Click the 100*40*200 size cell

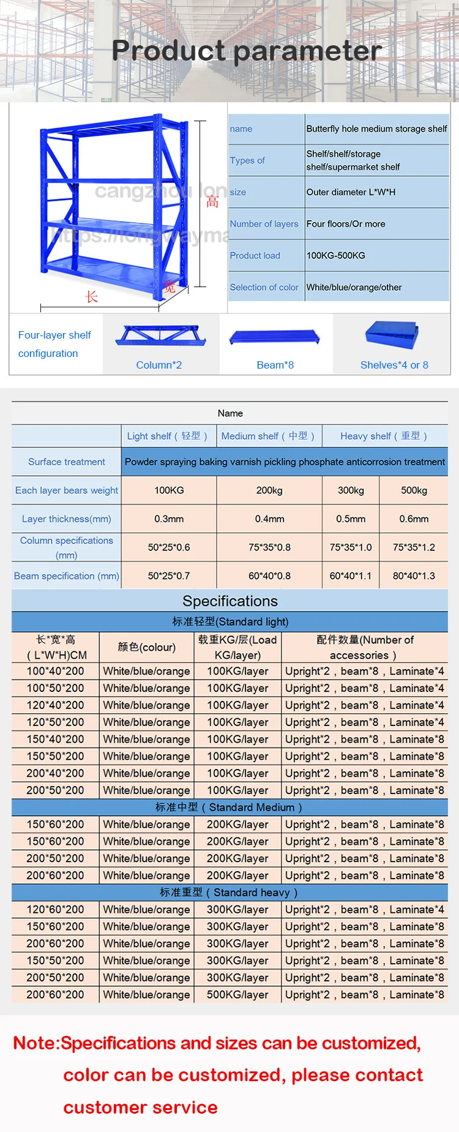[x=55, y=671]
